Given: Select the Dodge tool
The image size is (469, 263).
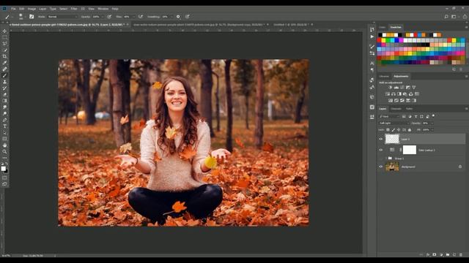Looking at the screenshot, I should (4, 114).
